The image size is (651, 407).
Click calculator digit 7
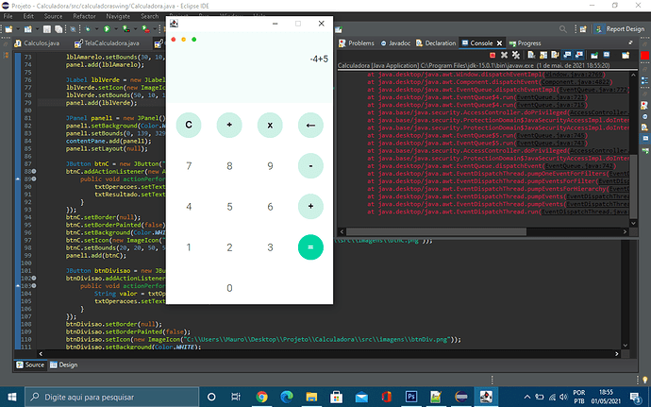[189, 166]
